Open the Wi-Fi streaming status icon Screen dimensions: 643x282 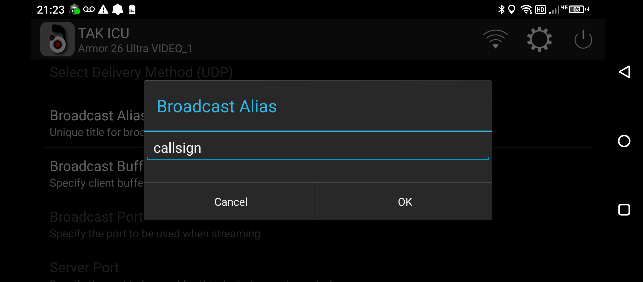495,39
